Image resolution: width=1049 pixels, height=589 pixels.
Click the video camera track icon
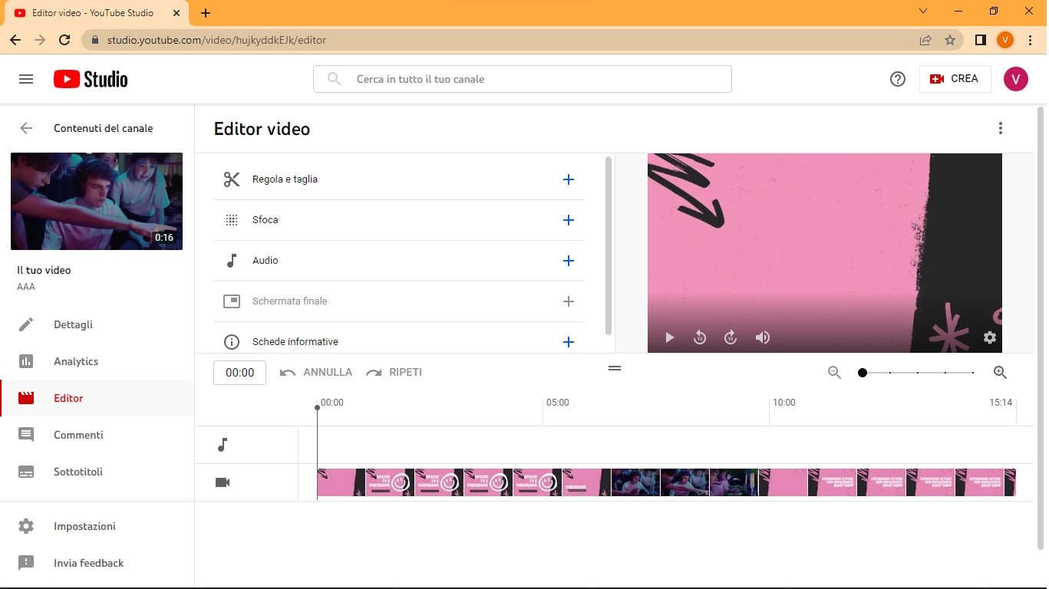tap(223, 482)
